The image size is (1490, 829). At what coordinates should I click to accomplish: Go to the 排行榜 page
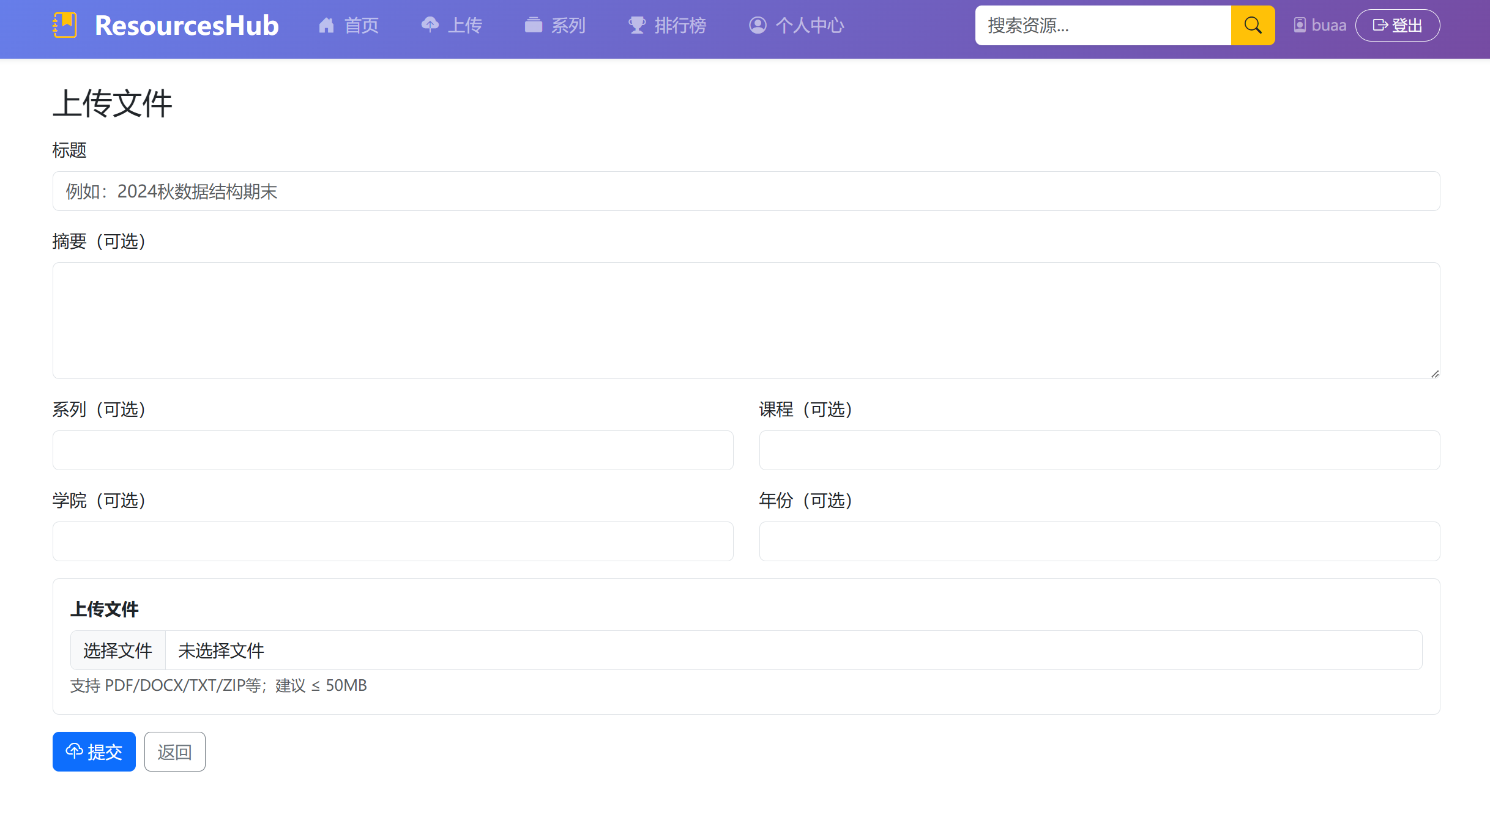[x=680, y=26]
